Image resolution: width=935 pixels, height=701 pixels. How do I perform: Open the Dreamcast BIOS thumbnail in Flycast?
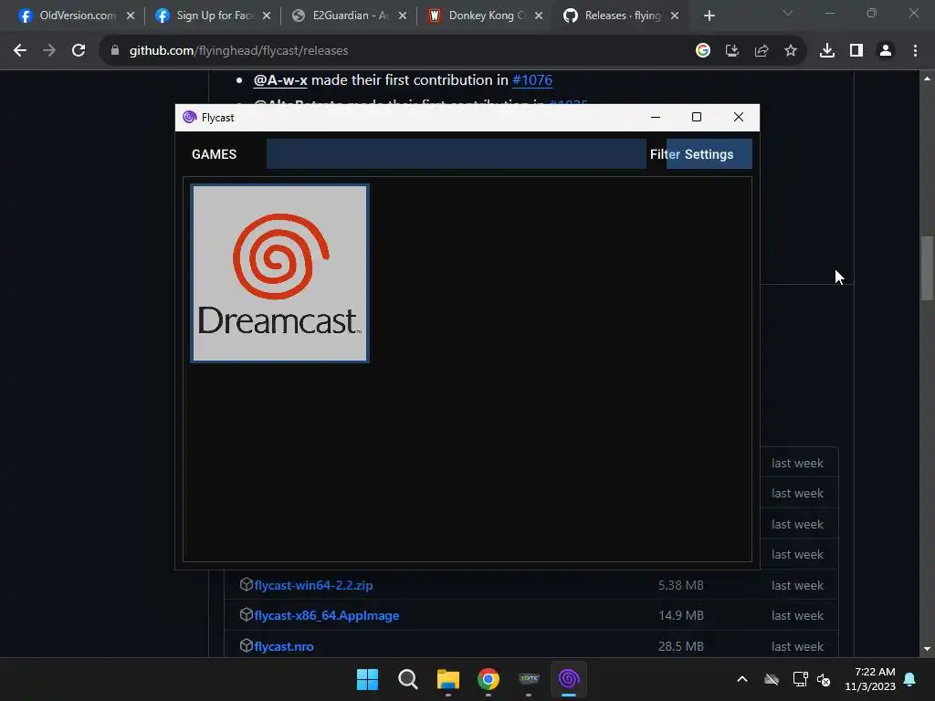point(279,273)
